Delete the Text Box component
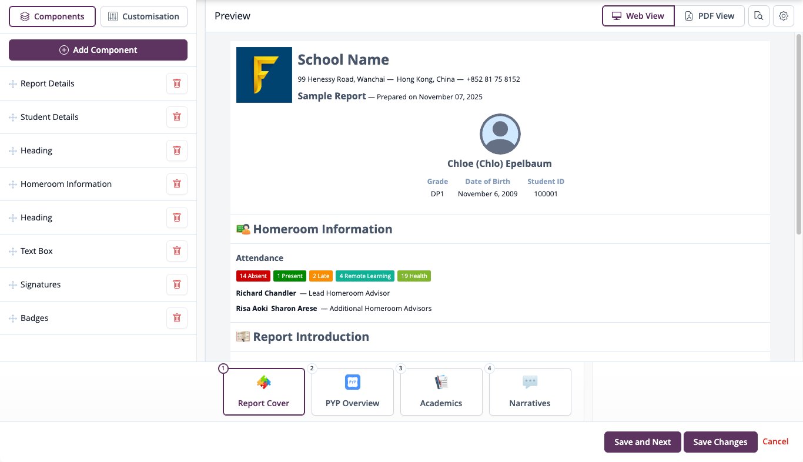Screen dimensions: 803x462 click(177, 251)
